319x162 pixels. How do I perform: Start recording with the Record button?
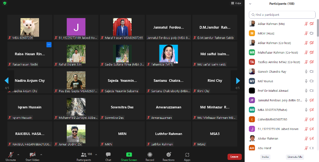[150, 157]
